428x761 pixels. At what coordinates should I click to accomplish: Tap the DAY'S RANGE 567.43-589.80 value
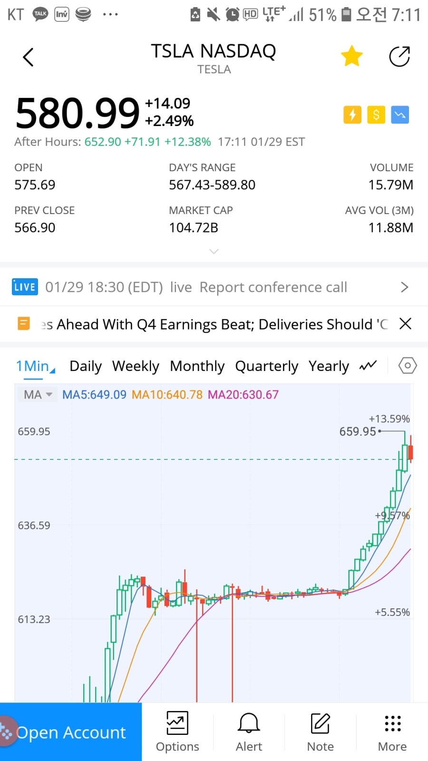(212, 185)
